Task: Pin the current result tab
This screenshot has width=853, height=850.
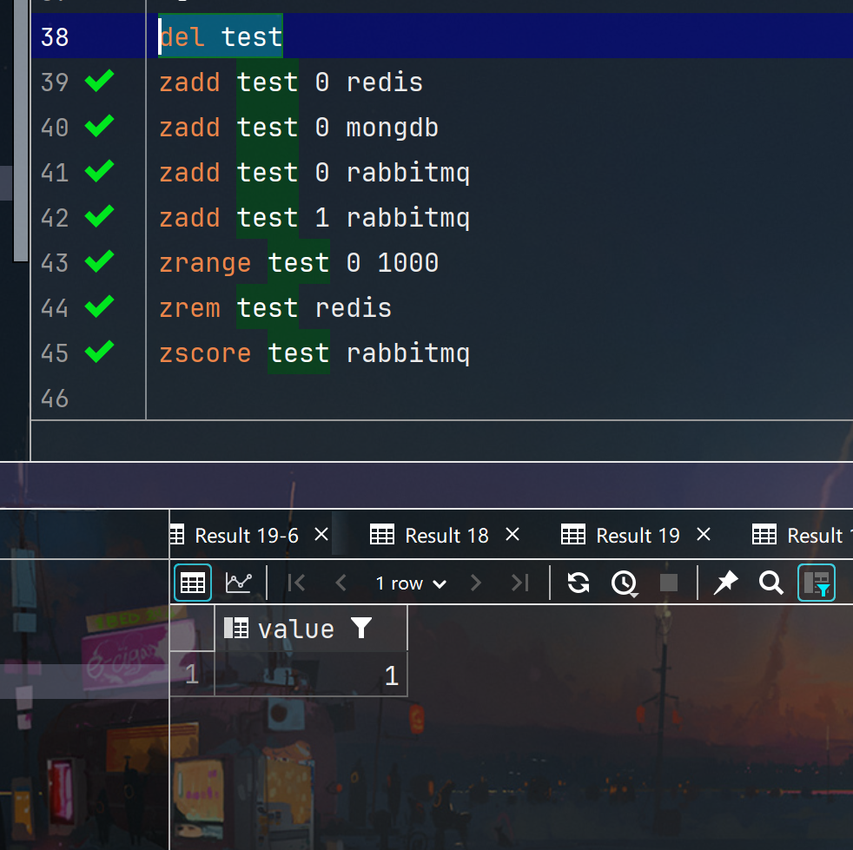Action: pos(725,583)
